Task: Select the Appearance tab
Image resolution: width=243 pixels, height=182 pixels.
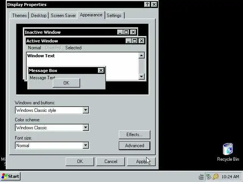Action: pyautogui.click(x=91, y=15)
